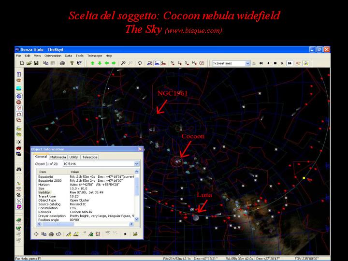Select the Horizon row in the list
This screenshot has width=348, height=261.
[x=86, y=185]
